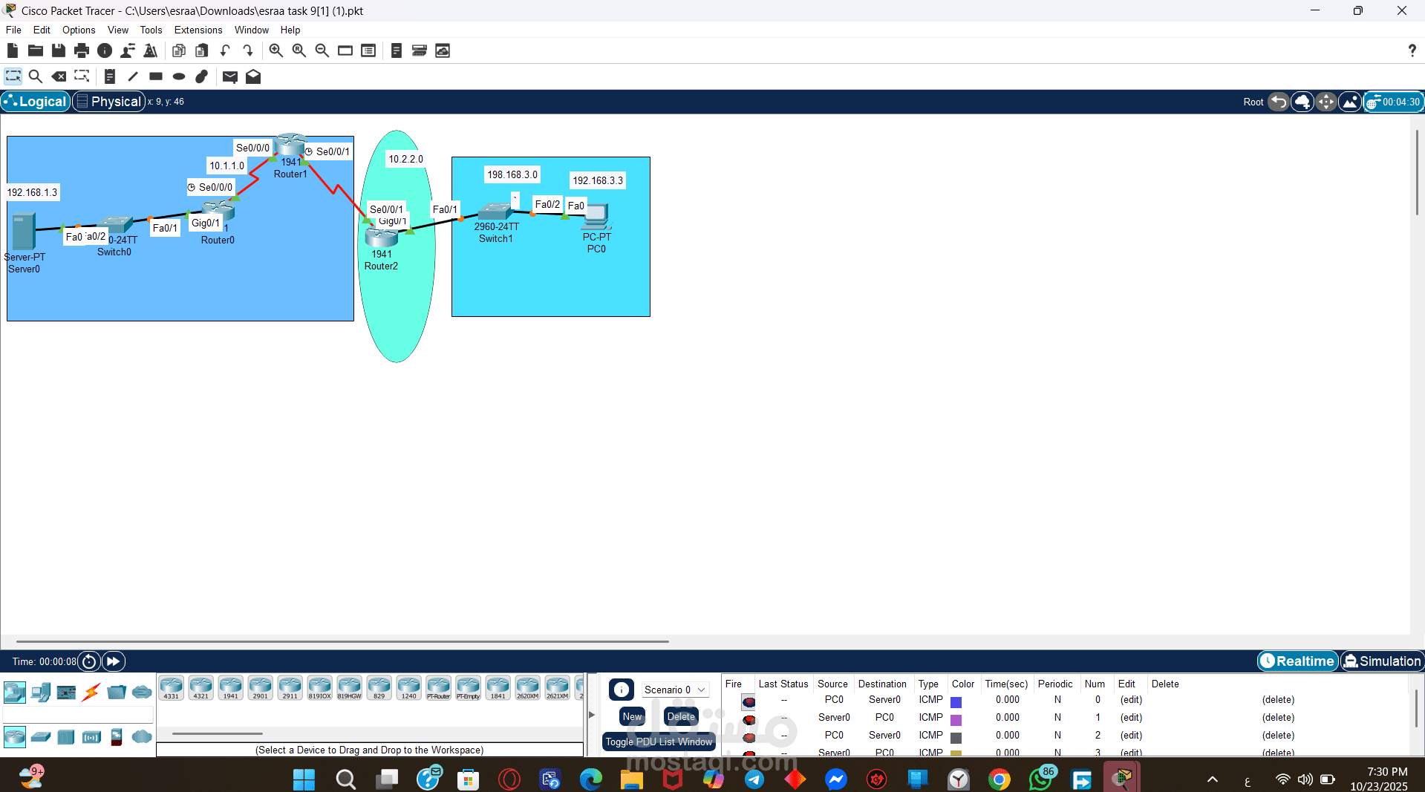Click the Back navigation button near Root
Viewport: 1425px width, 792px height.
(1279, 102)
